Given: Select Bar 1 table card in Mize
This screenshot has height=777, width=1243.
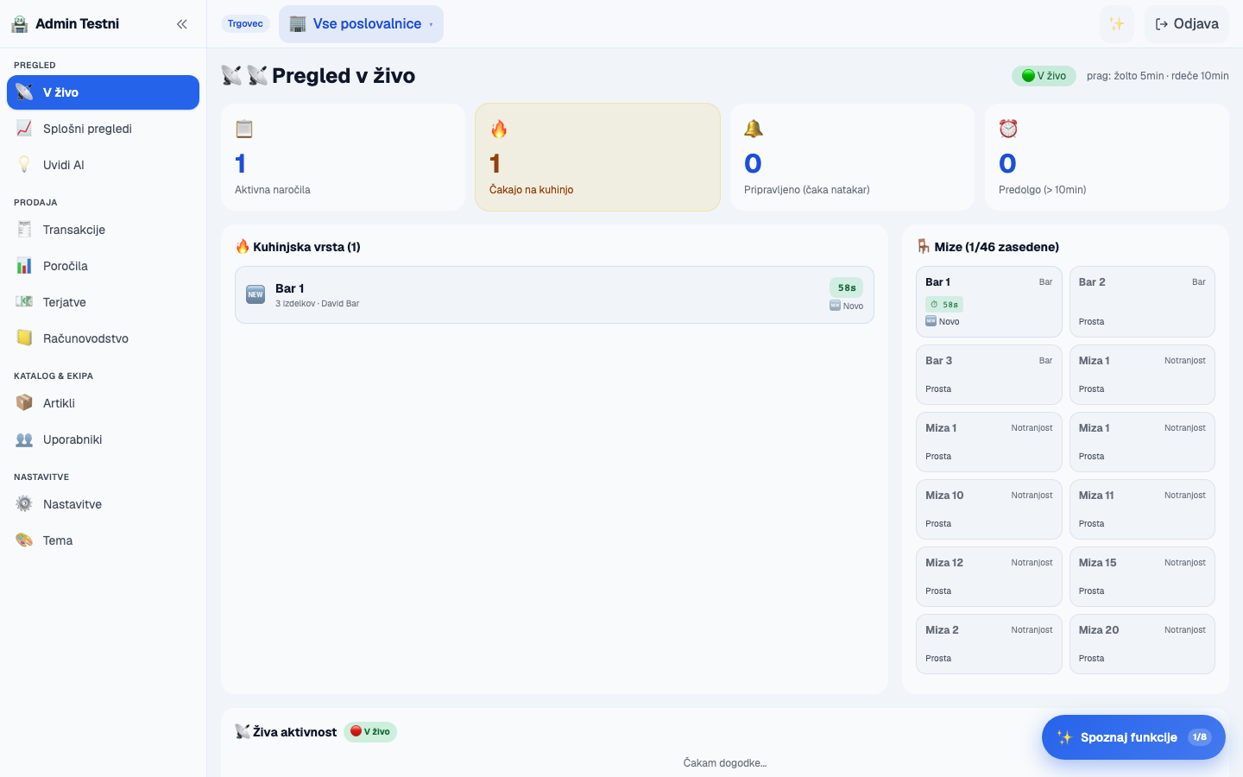Looking at the screenshot, I should 989,301.
